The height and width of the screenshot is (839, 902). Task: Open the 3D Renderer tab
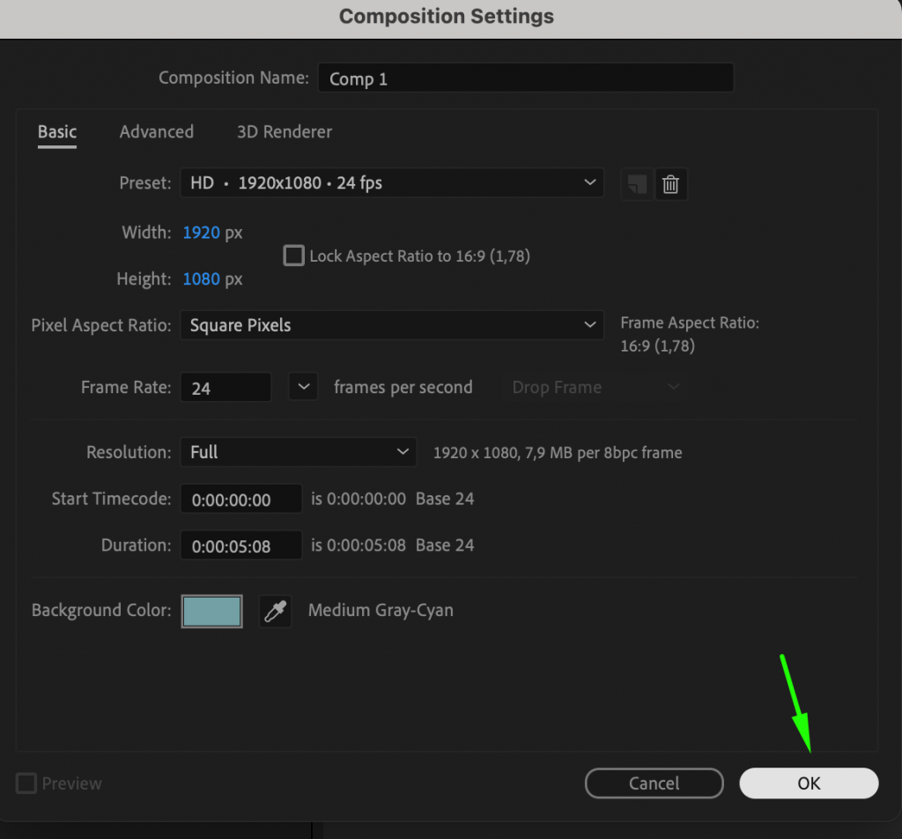(x=285, y=132)
